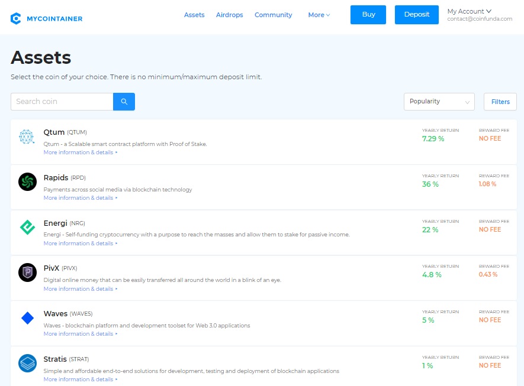Open the Popularity sort dropdown

[439, 102]
